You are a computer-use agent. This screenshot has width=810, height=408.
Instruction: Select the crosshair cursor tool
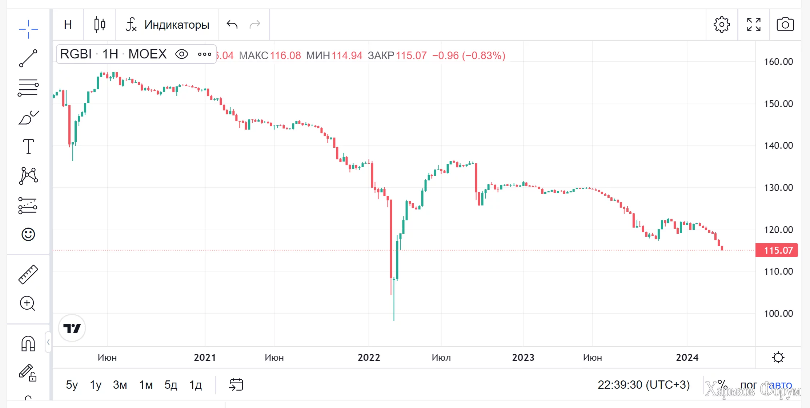tap(28, 29)
